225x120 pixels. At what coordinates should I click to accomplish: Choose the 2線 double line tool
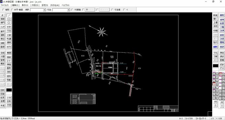pos(9,35)
